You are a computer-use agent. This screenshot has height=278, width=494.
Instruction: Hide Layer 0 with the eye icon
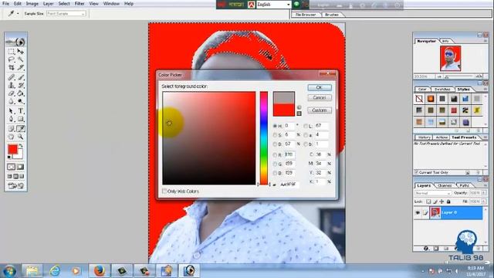click(418, 213)
